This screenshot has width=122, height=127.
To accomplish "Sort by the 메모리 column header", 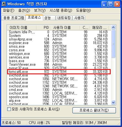I will [x=99, y=27].
